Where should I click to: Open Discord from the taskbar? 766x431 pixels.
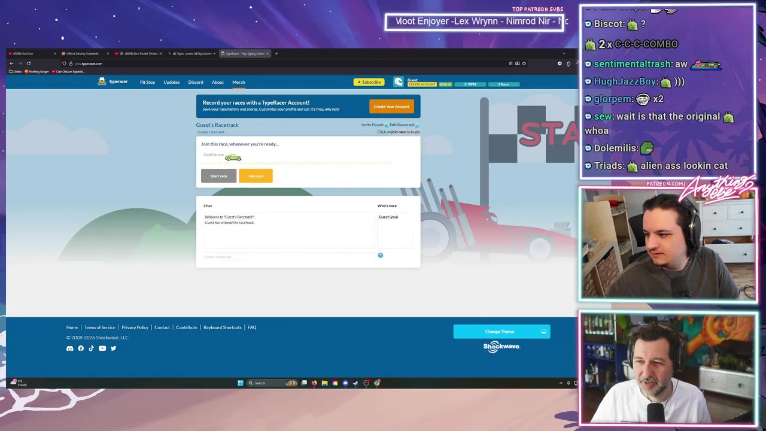pyautogui.click(x=345, y=383)
